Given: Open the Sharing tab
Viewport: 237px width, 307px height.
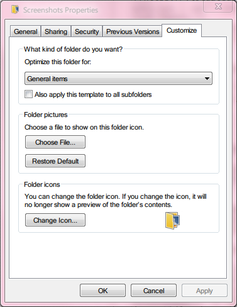Looking at the screenshot, I should (x=56, y=31).
